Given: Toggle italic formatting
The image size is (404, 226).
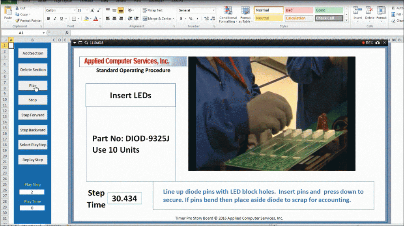Looking at the screenshot, I should click(55, 19).
